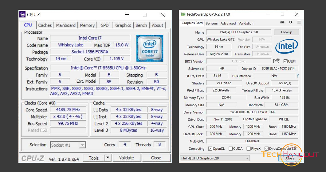Image resolution: width=326 pixels, height=172 pixels.
Task: Switch to the Mainboard tab
Action: tap(66, 25)
